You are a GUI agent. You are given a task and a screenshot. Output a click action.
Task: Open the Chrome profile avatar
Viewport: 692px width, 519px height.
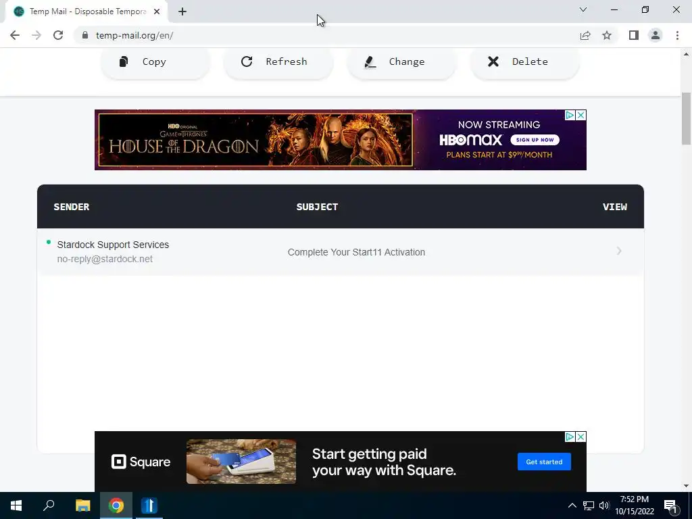tap(656, 35)
